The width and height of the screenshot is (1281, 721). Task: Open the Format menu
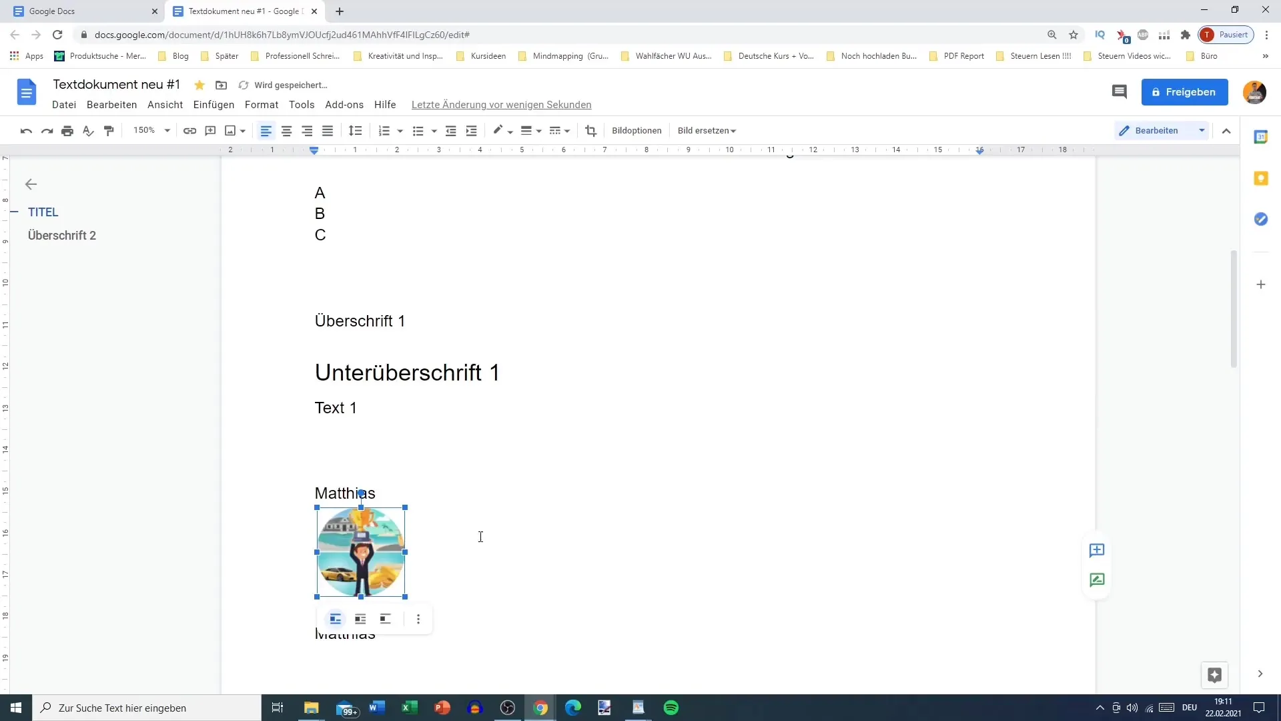[x=262, y=105]
